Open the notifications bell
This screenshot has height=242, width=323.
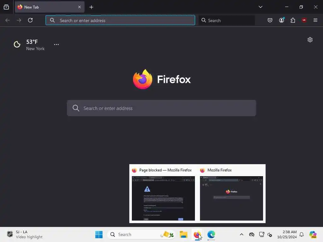coord(302,234)
